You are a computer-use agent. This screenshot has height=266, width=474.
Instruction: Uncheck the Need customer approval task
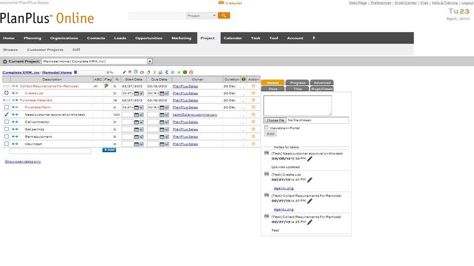6,114
